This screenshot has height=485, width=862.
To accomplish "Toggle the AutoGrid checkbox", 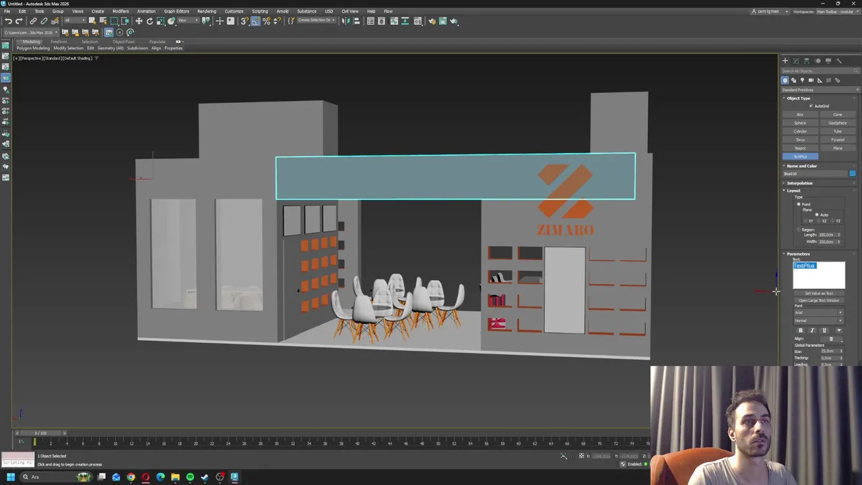I will click(811, 106).
